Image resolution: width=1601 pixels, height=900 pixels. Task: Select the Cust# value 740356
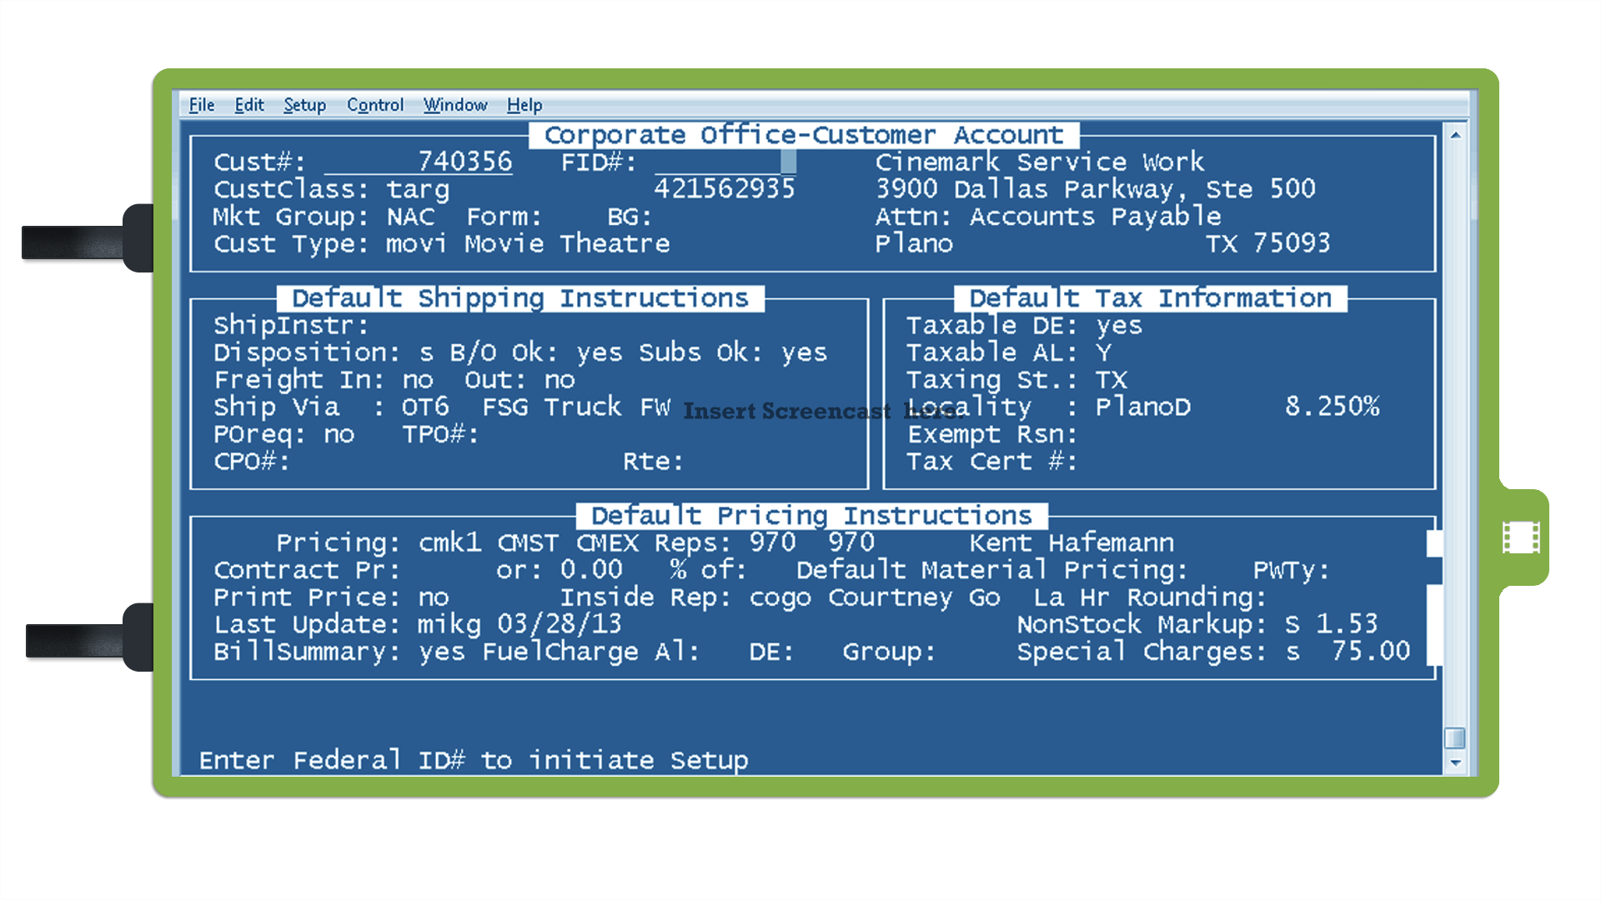[465, 161]
